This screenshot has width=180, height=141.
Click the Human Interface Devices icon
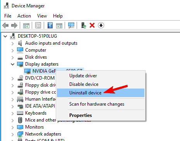pyautogui.click(x=20, y=99)
